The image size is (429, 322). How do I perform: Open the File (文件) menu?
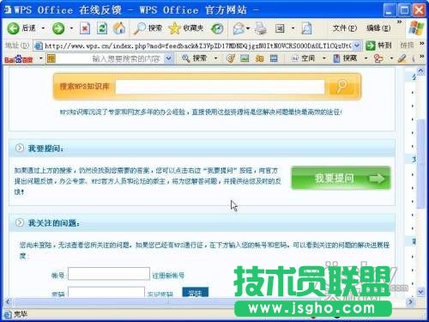[345, 28]
